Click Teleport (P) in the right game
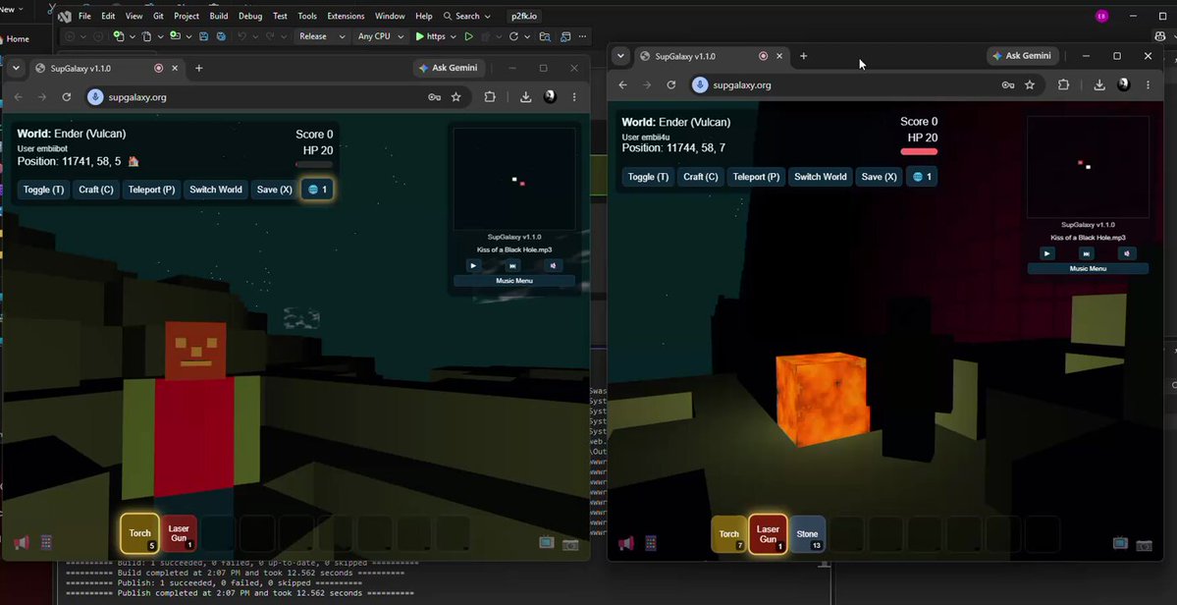The width and height of the screenshot is (1177, 605). (x=756, y=177)
